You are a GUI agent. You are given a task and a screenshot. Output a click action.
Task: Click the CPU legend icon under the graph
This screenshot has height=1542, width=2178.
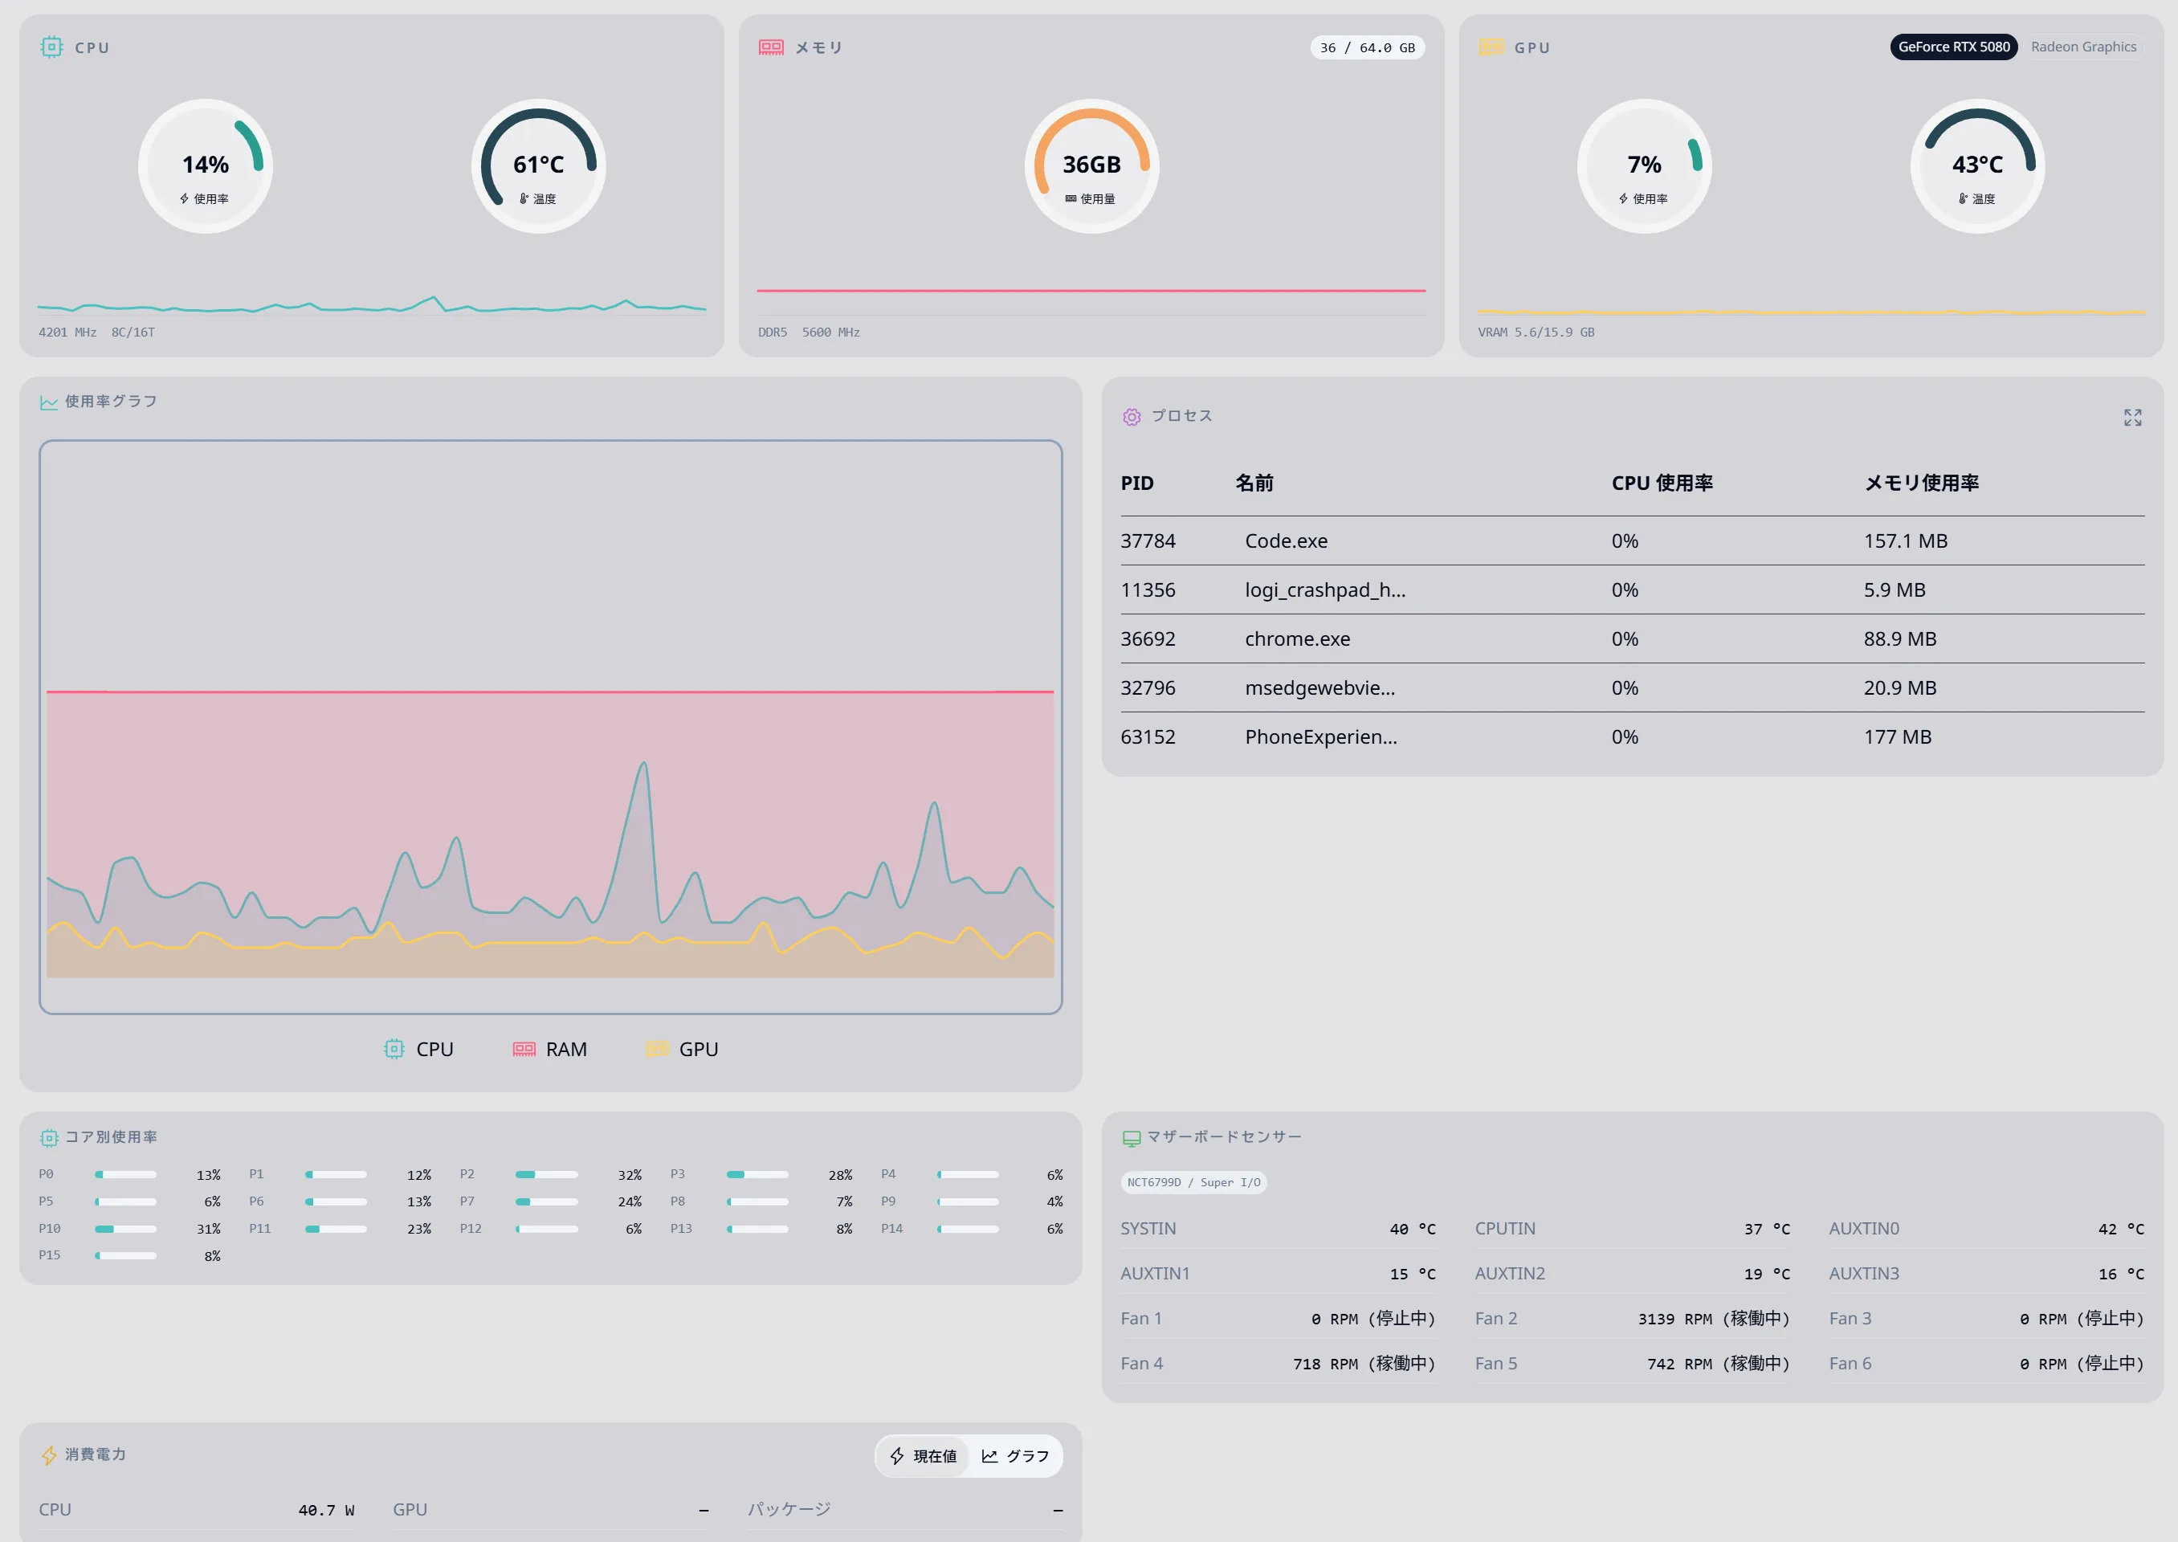[394, 1049]
